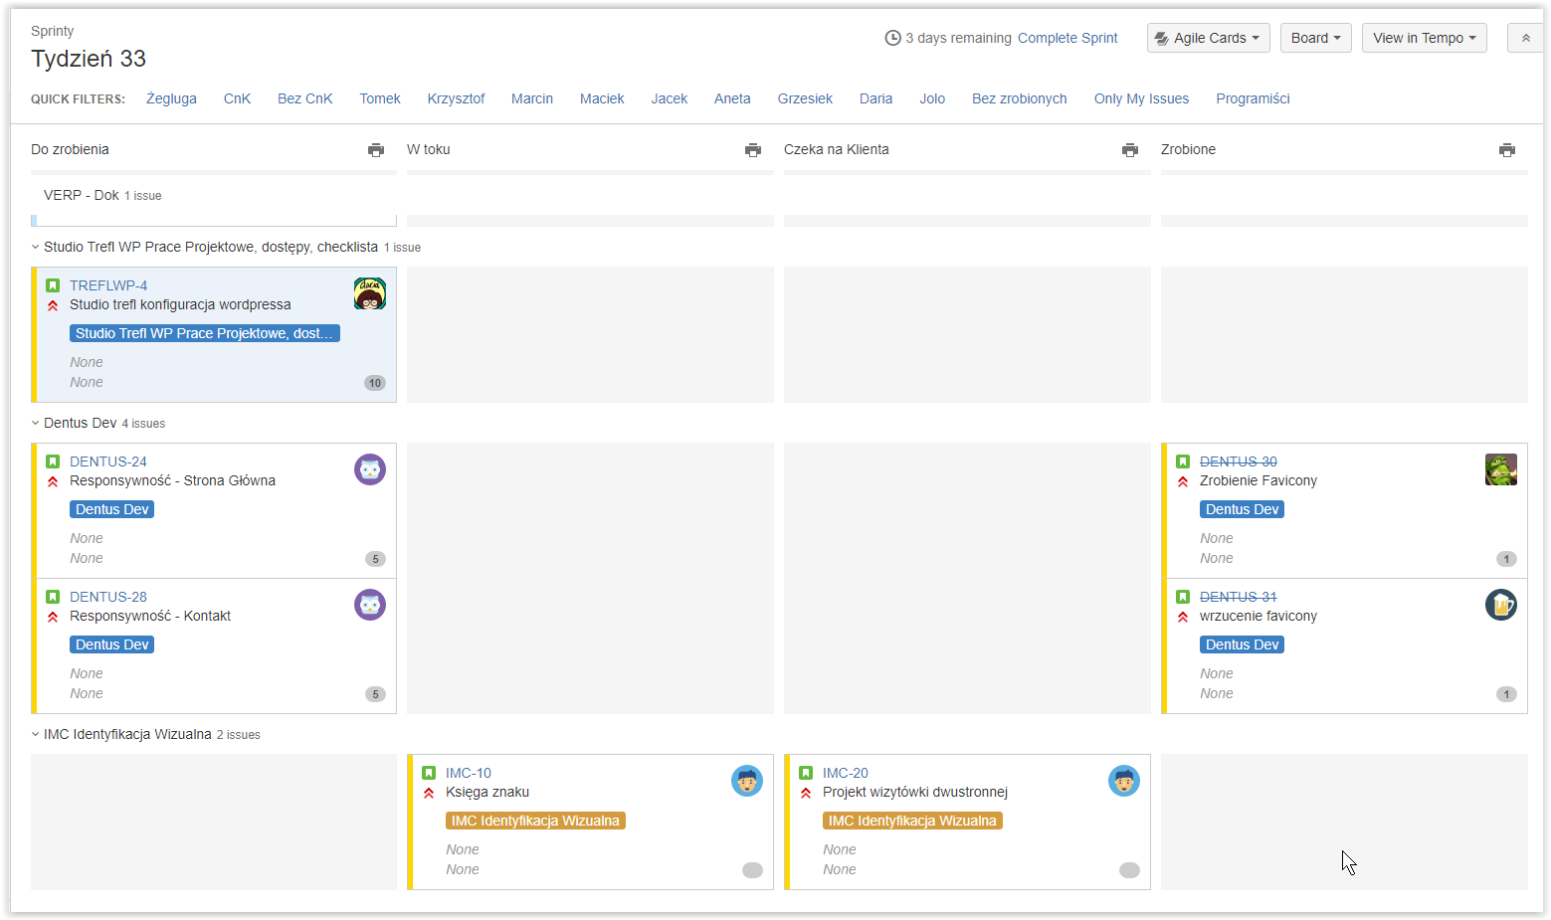The height and width of the screenshot is (920, 1551).
Task: Click the print icon in W toku column
Action: point(753,150)
